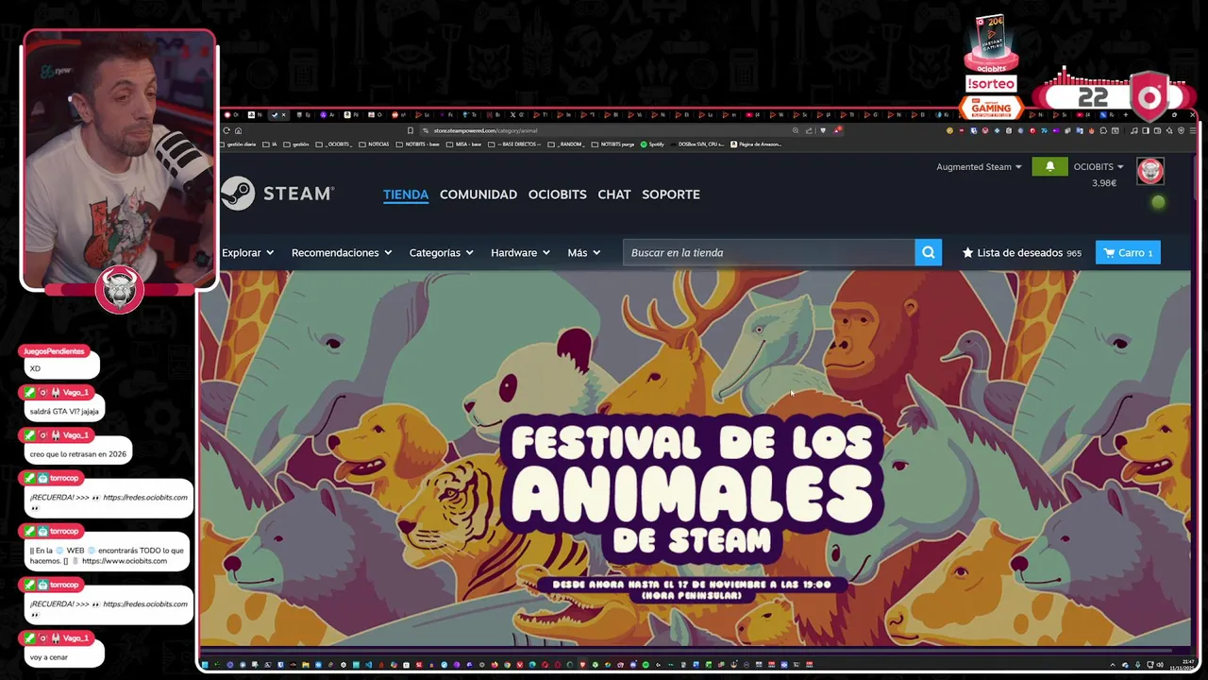This screenshot has height=680, width=1208.
Task: Open the Página de Amazon bookmark
Action: (x=756, y=144)
